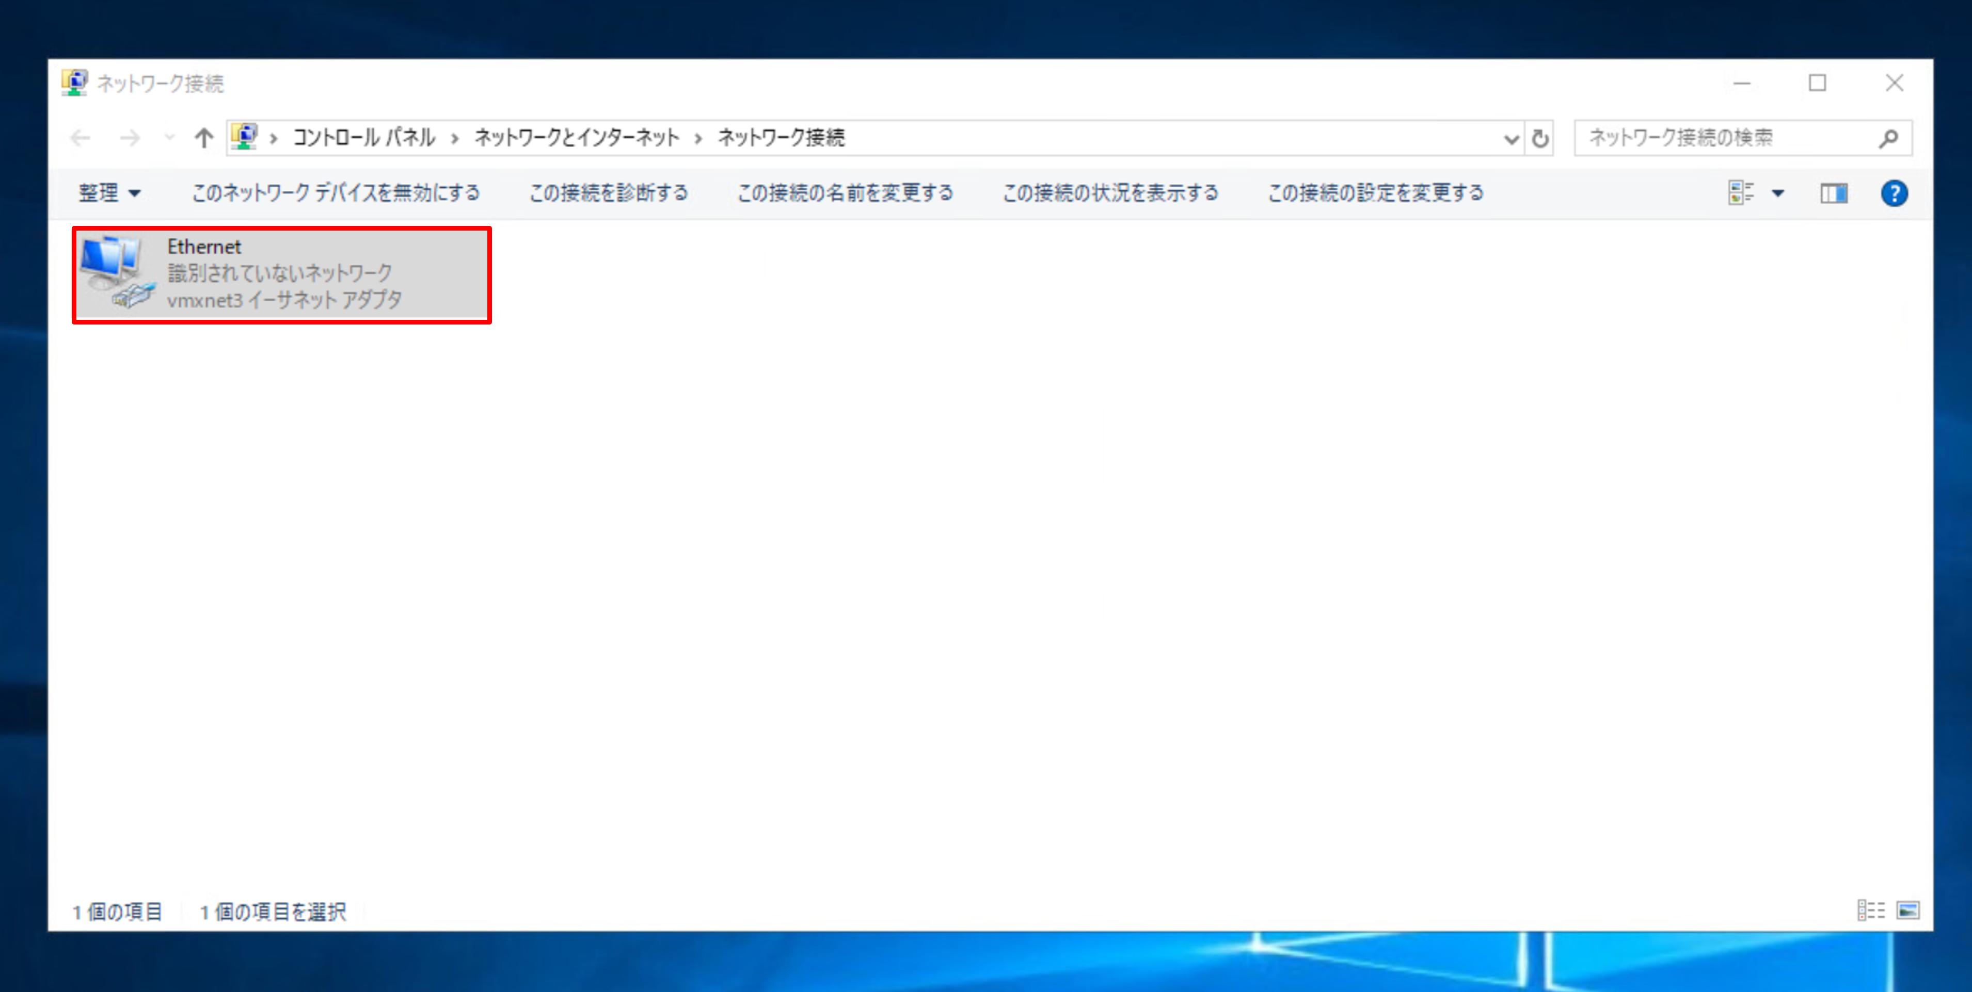
Task: Click the ネットワーク接続の検索 search field
Action: tap(1742, 138)
